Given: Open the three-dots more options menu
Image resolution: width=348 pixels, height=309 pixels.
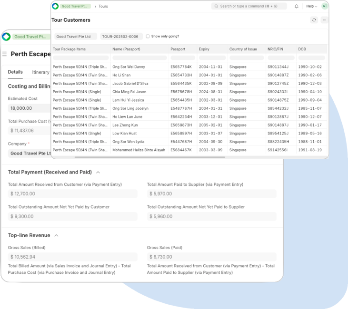Looking at the screenshot, I should (x=325, y=20).
